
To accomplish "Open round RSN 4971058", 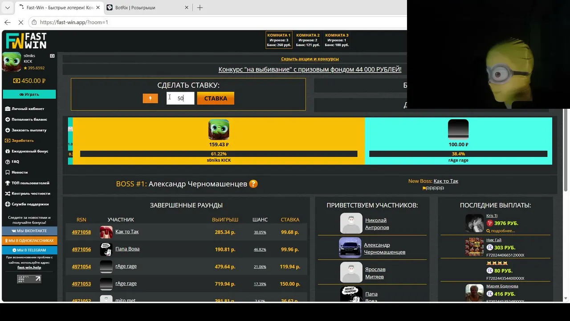I will (x=81, y=232).
